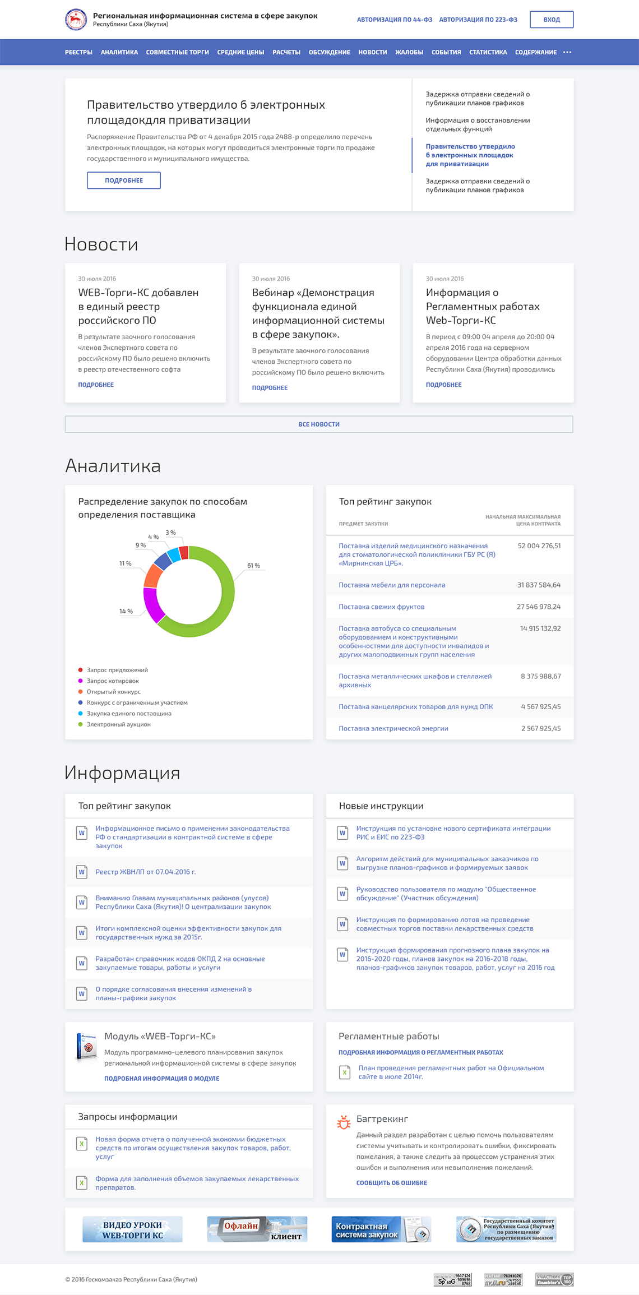The height and width of the screenshot is (1295, 639).
Task: Click the Багтрекинг bug icon
Action: (x=344, y=1122)
